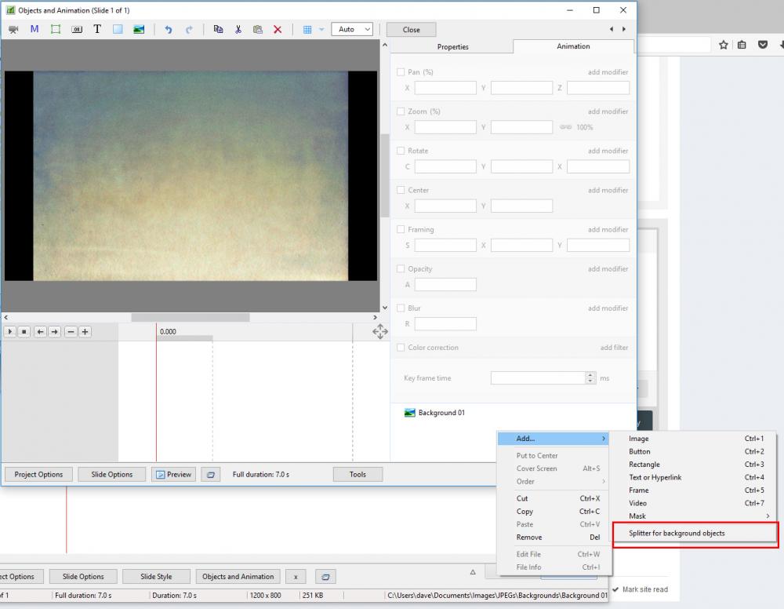Open the Auto zoom dropdown
The height and width of the screenshot is (609, 784).
pyautogui.click(x=351, y=29)
